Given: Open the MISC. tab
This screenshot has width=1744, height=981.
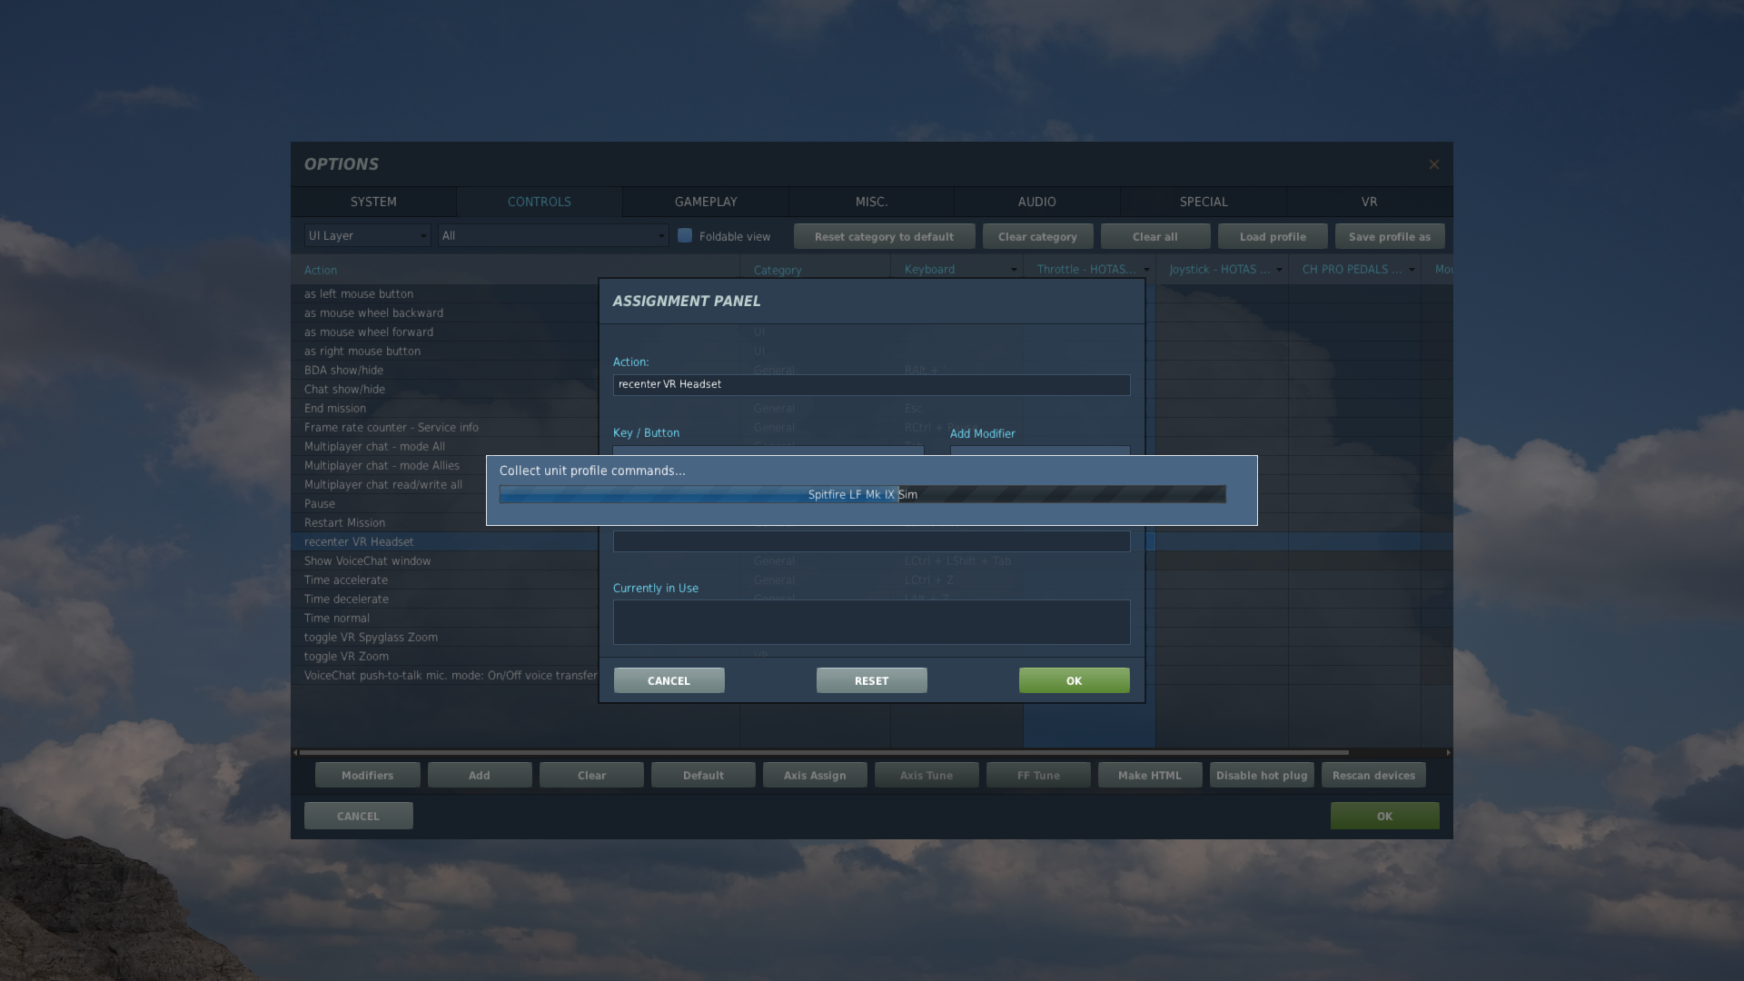Looking at the screenshot, I should click(x=872, y=202).
